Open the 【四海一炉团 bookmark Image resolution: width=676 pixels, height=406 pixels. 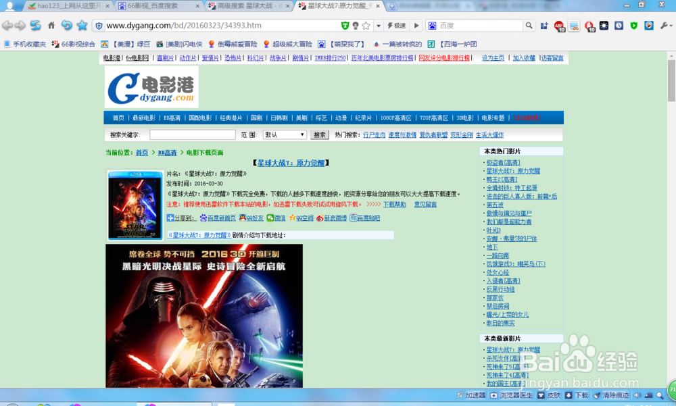(x=452, y=44)
